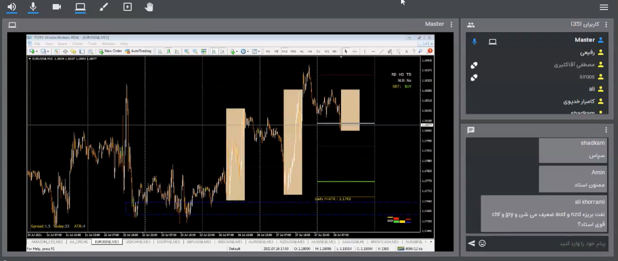
Task: Open the whiteboard brush tool
Action: (x=104, y=7)
